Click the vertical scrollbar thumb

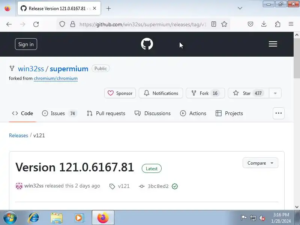(297, 58)
